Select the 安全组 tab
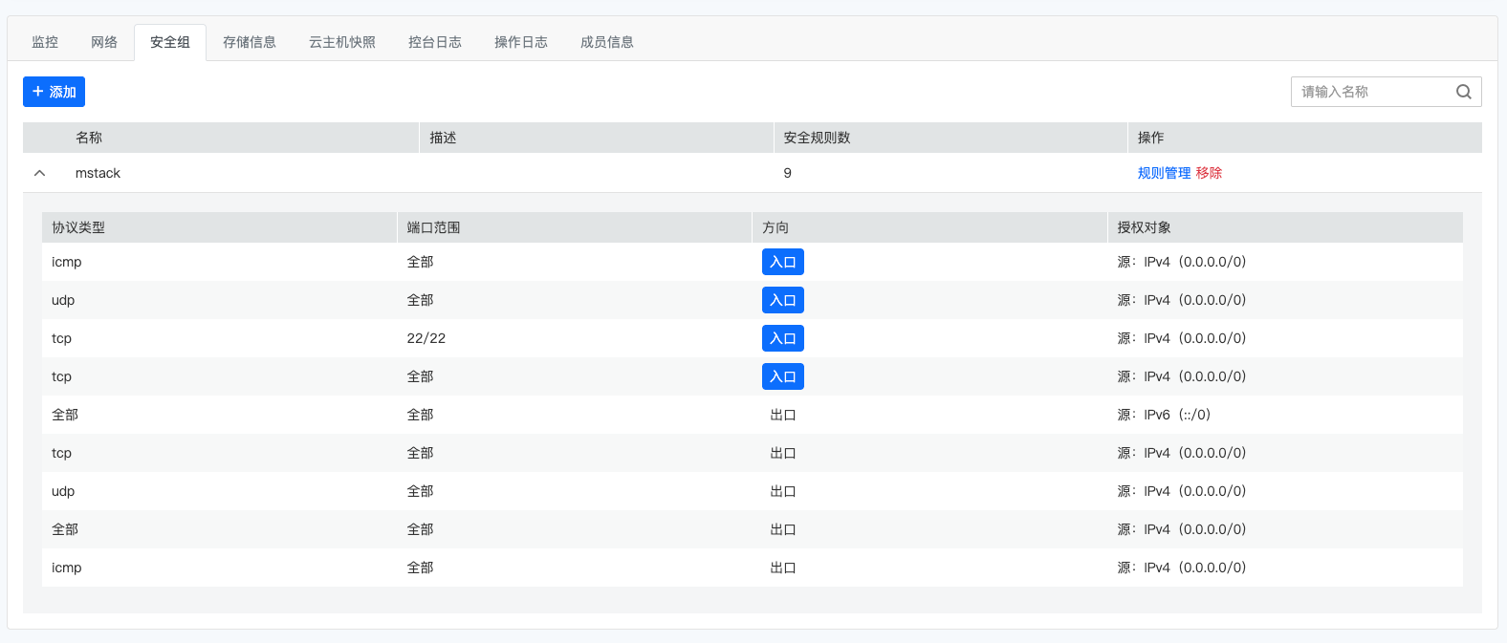This screenshot has height=643, width=1507. (x=170, y=42)
